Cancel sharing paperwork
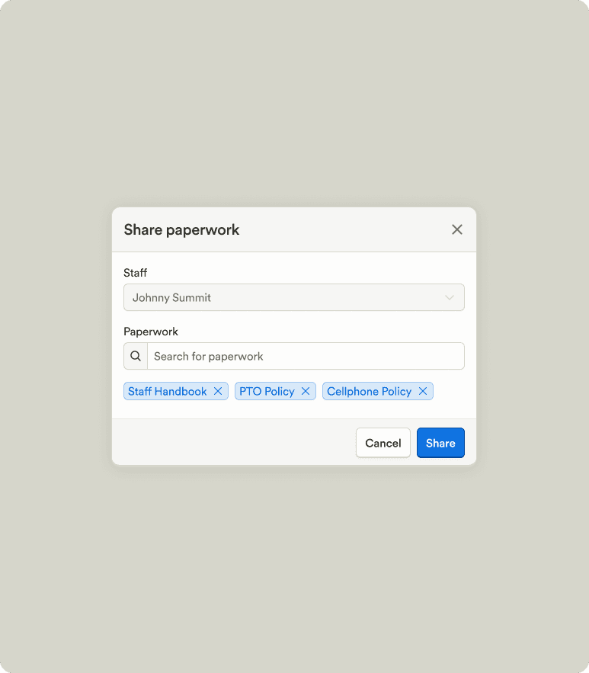The width and height of the screenshot is (589, 673). 383,443
